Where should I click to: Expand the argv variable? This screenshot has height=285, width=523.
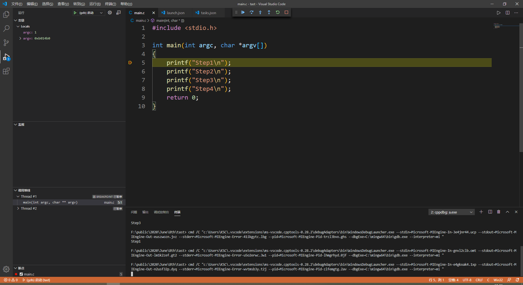click(20, 38)
